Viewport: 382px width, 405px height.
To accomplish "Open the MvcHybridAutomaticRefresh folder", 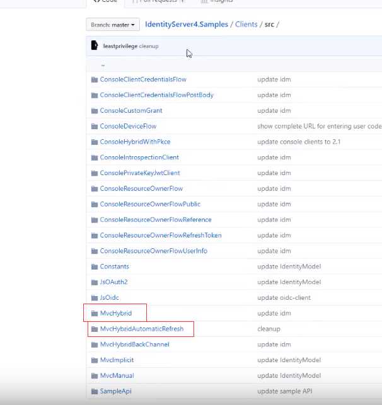I will click(142, 329).
